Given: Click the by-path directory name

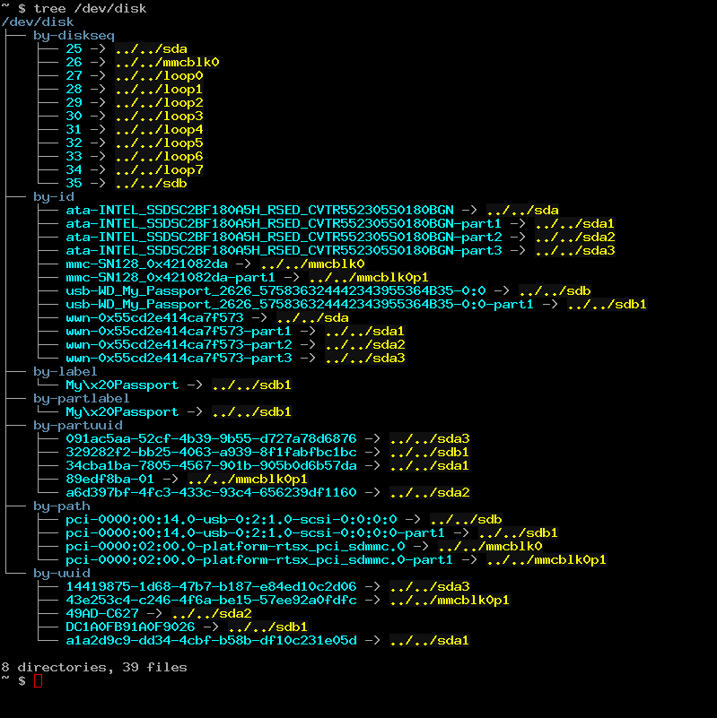Looking at the screenshot, I should pos(62,506).
